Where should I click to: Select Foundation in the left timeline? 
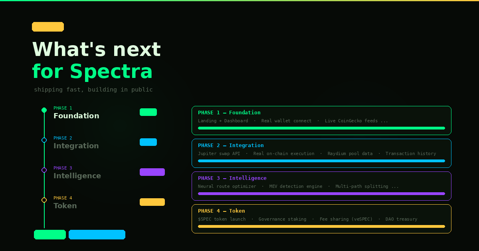(76, 116)
